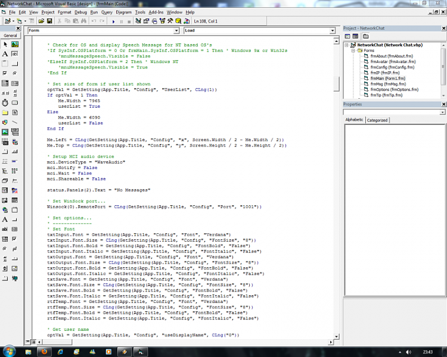Open the Debug menu
The height and width of the screenshot is (357, 447).
[x=80, y=12]
